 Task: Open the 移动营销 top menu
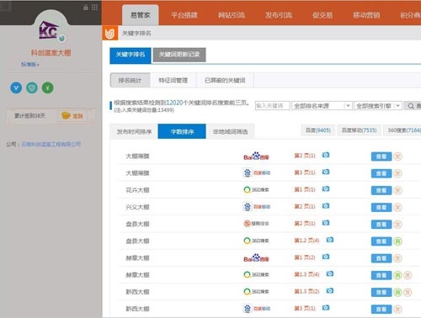pyautogui.click(x=366, y=15)
